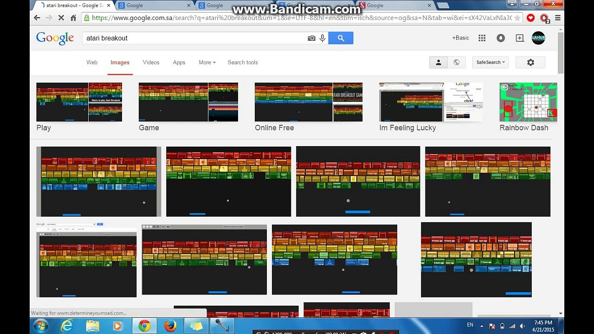This screenshot has height=334, width=594.
Task: Open Google notifications bell
Action: 501,38
